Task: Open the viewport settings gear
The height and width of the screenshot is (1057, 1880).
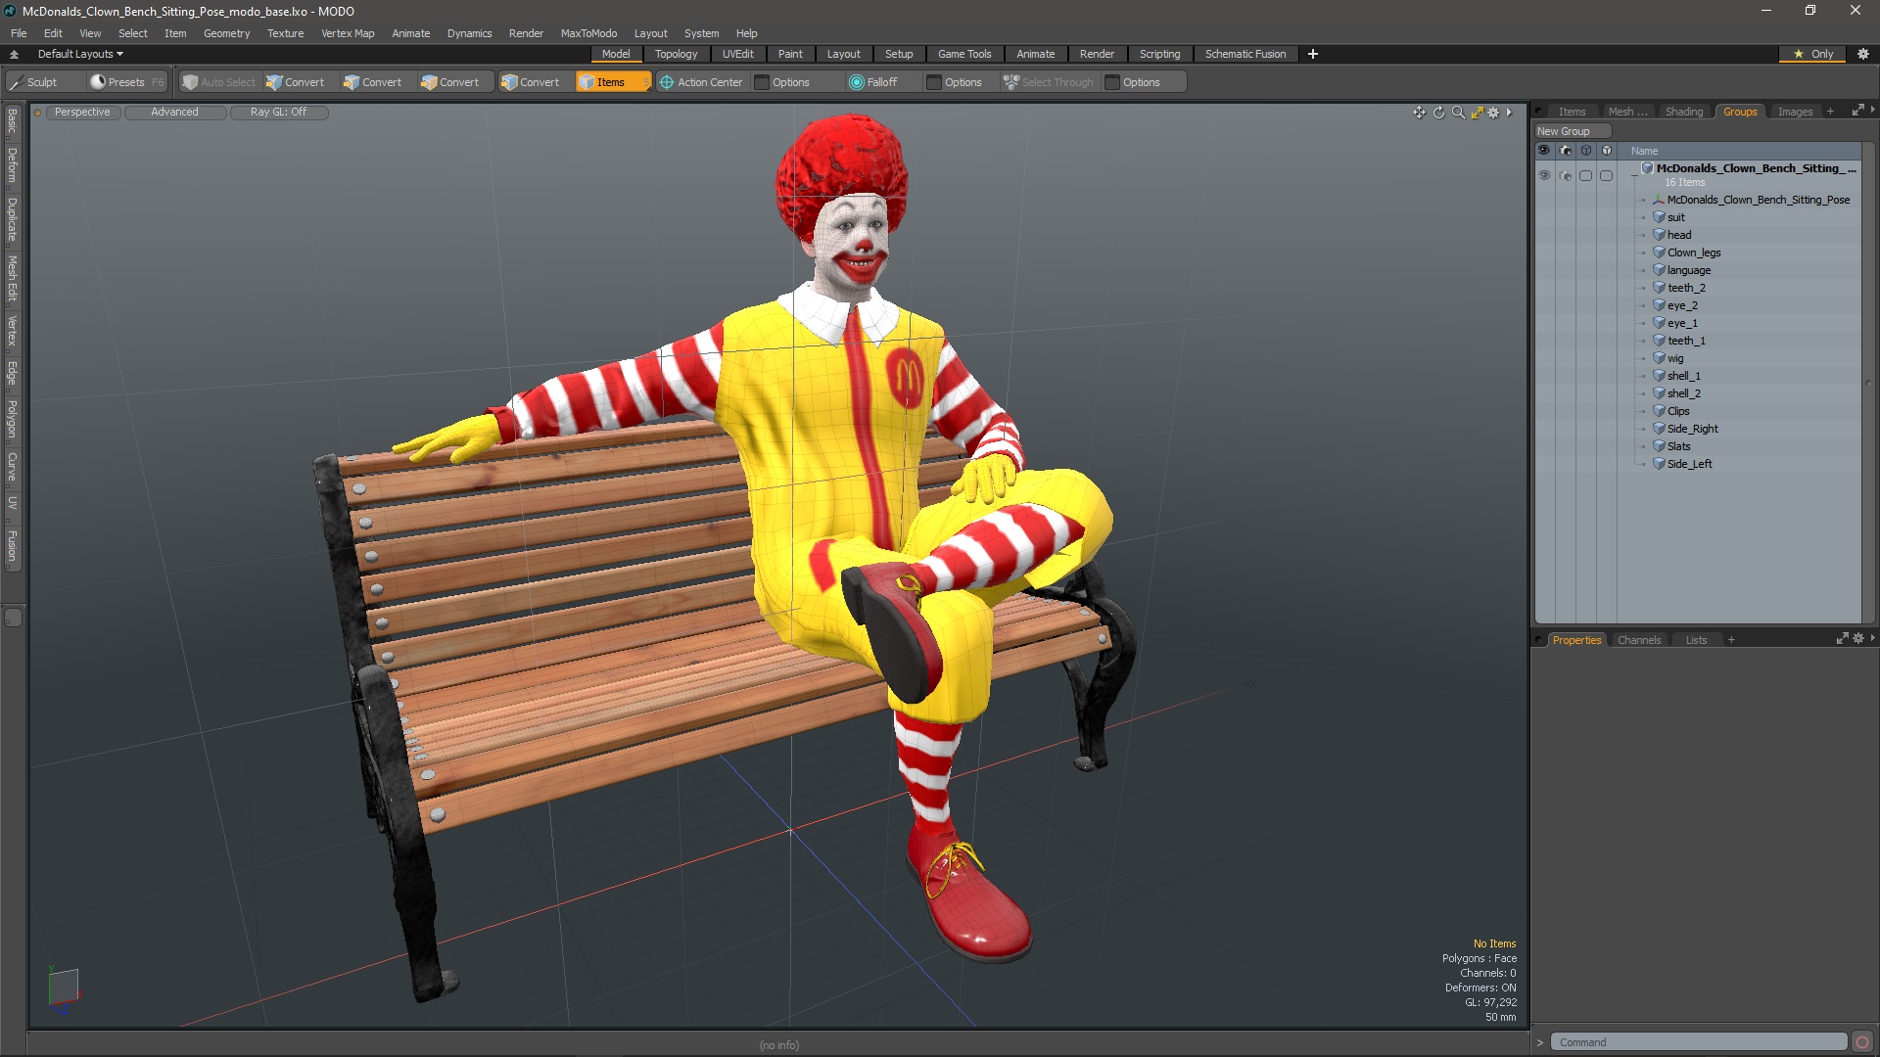Action: coord(1493,113)
